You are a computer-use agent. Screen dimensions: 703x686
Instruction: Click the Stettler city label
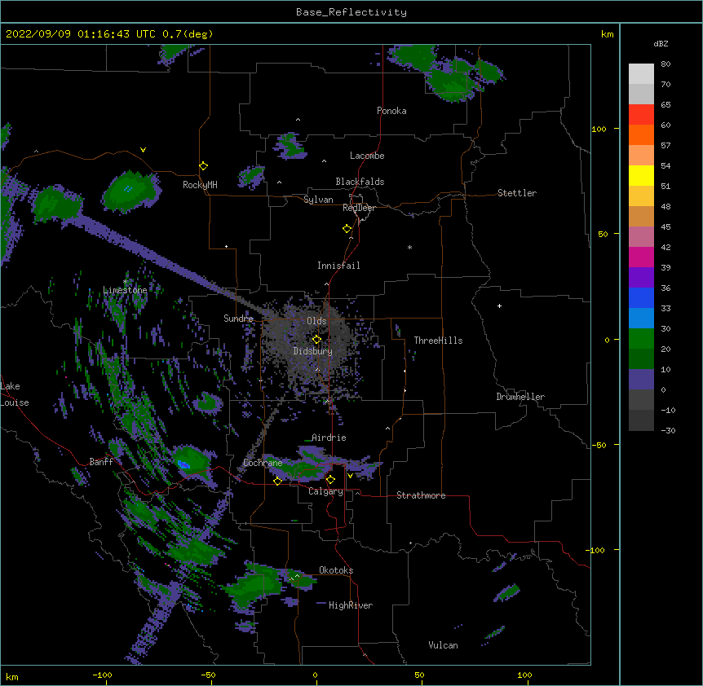(516, 193)
